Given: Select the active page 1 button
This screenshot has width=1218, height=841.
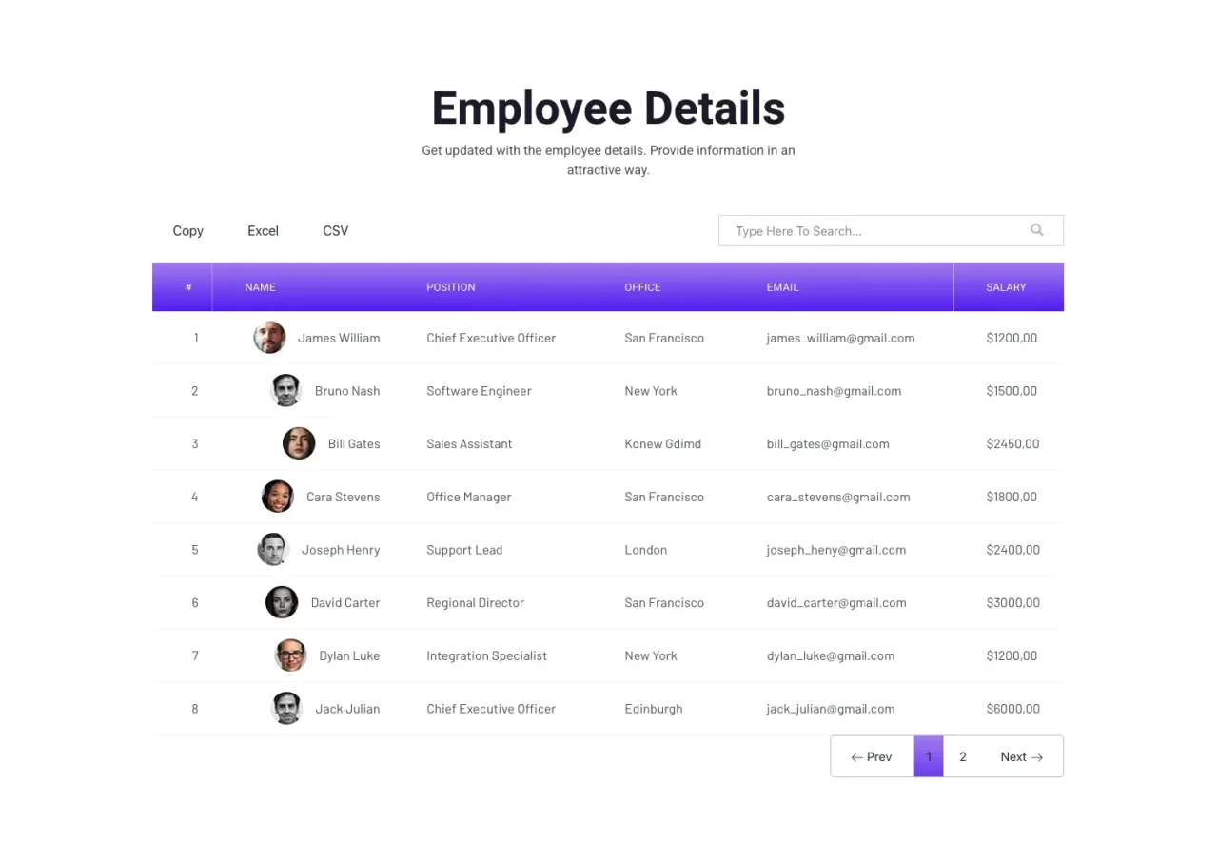Looking at the screenshot, I should tap(929, 757).
